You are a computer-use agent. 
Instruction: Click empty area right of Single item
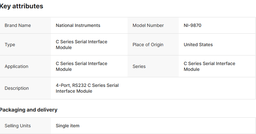click(x=166, y=126)
